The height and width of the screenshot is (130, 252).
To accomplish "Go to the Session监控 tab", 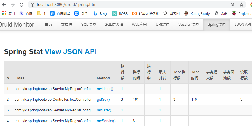I will pyautogui.click(x=188, y=24).
